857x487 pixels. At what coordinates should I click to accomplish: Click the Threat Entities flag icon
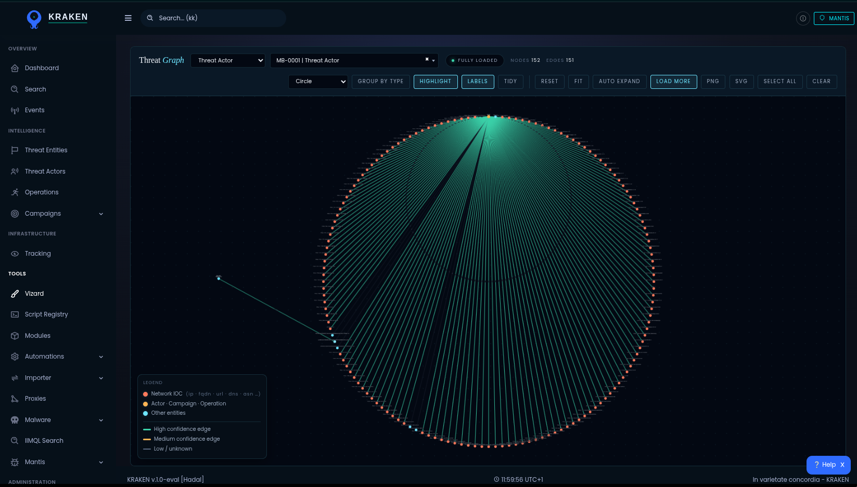pos(15,150)
